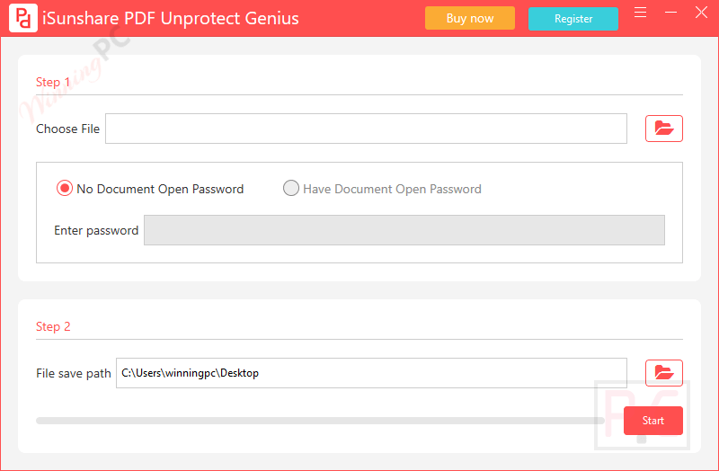
Task: Open the folder browser for File save path
Action: tap(663, 373)
